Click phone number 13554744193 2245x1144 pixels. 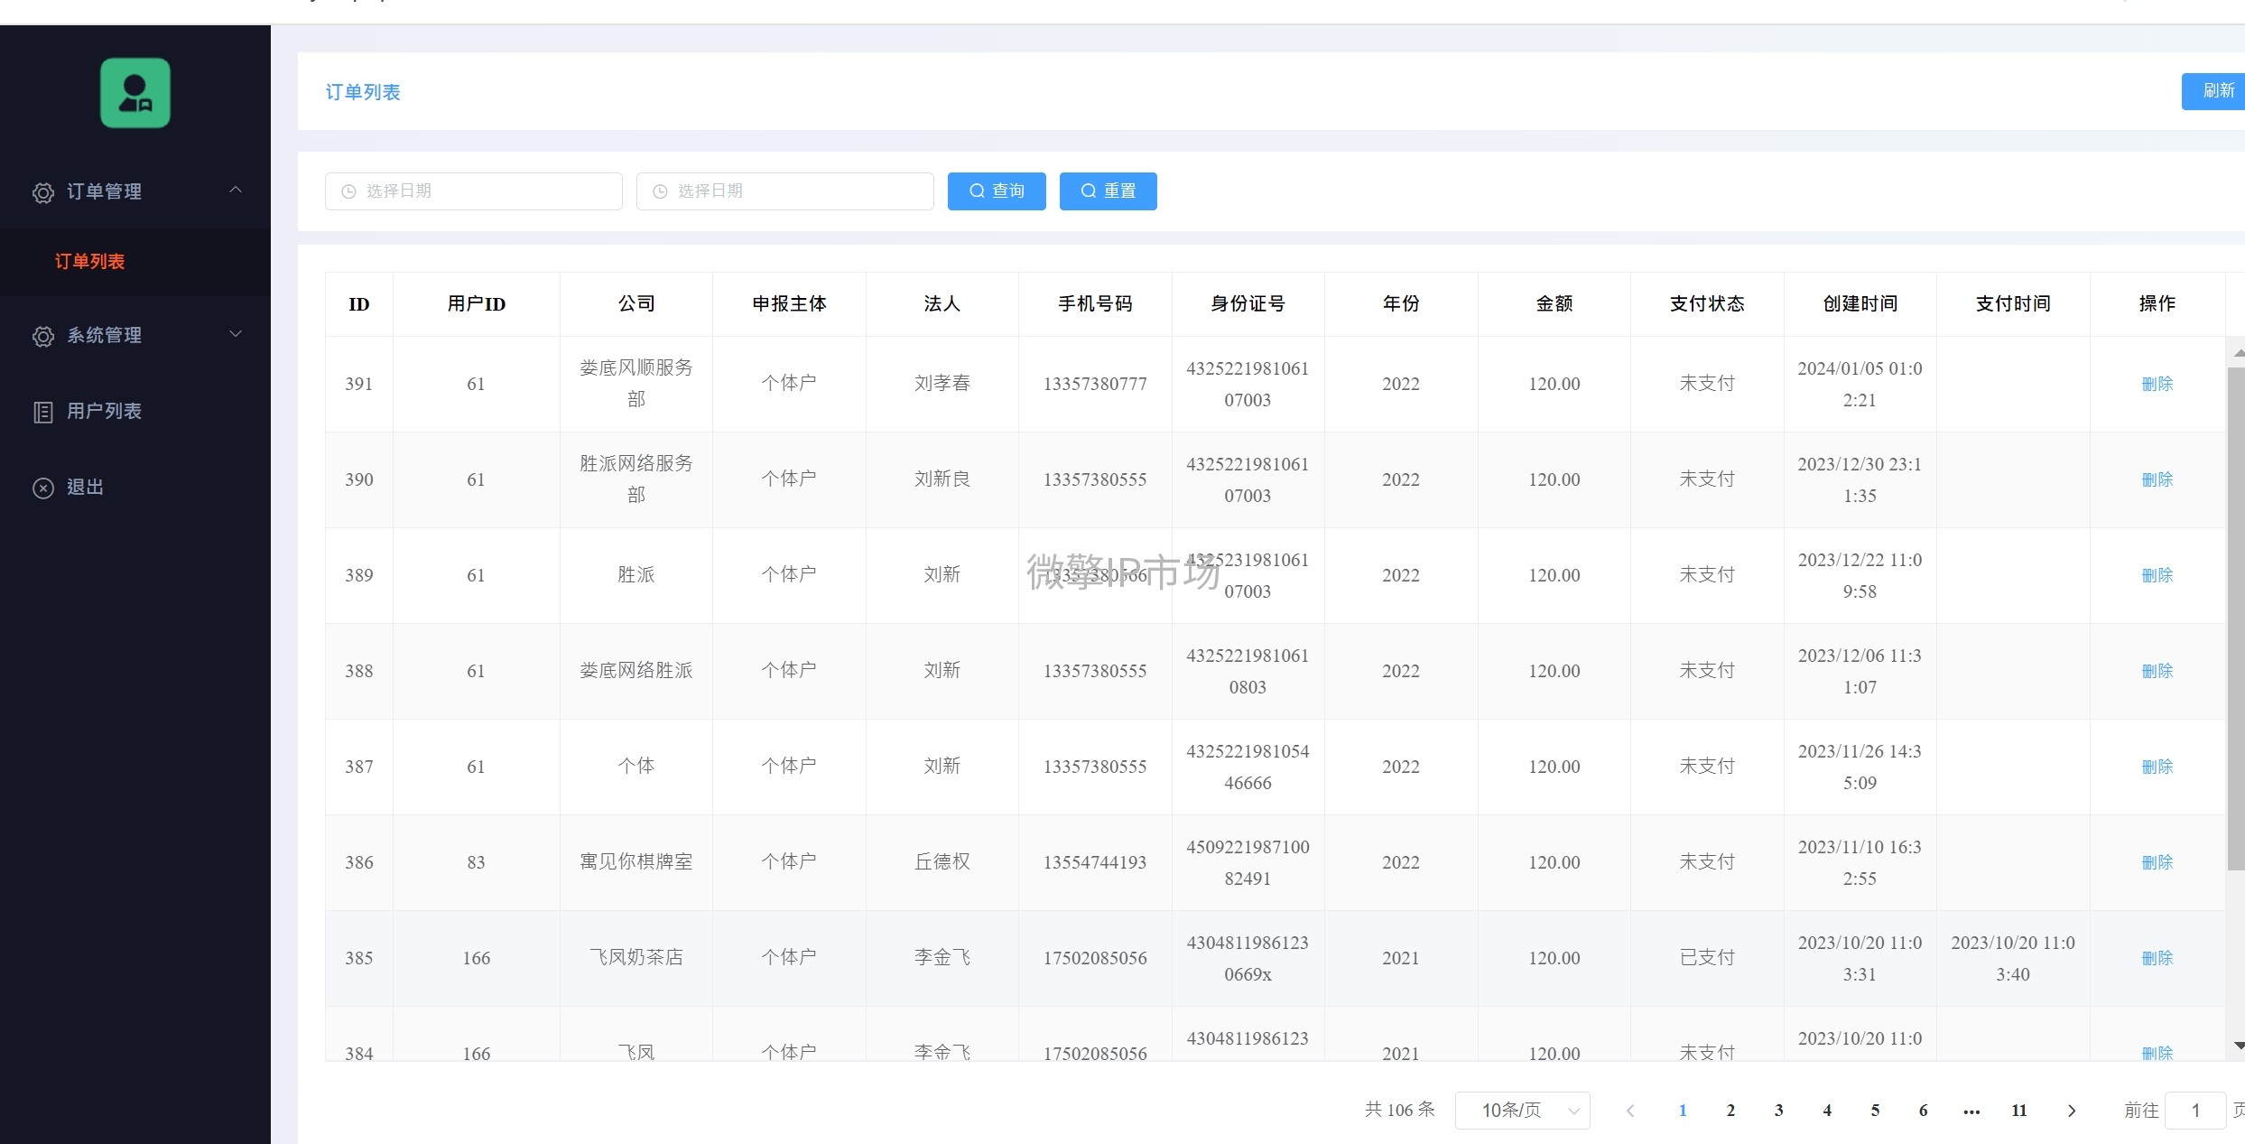[1095, 862]
